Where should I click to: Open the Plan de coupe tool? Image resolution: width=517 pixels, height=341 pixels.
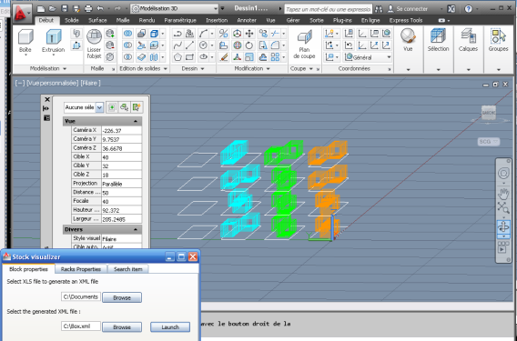[305, 38]
